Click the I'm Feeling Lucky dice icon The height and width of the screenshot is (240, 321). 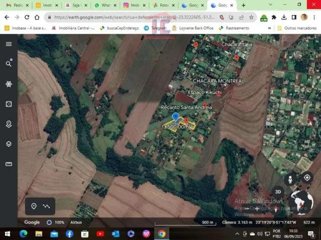(x=9, y=104)
